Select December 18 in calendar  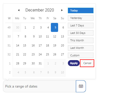[47, 45]
